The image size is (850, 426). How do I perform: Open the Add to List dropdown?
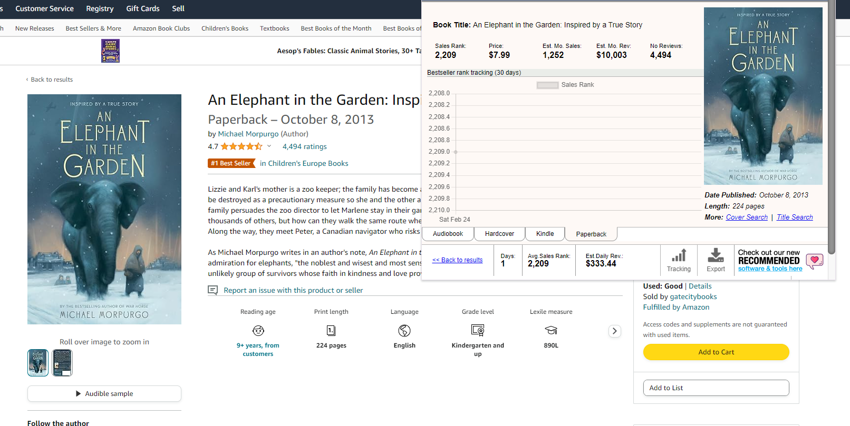716,388
